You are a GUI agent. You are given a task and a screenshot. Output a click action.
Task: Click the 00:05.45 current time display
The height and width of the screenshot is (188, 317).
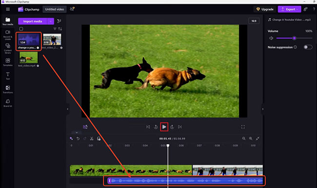(x=165, y=138)
